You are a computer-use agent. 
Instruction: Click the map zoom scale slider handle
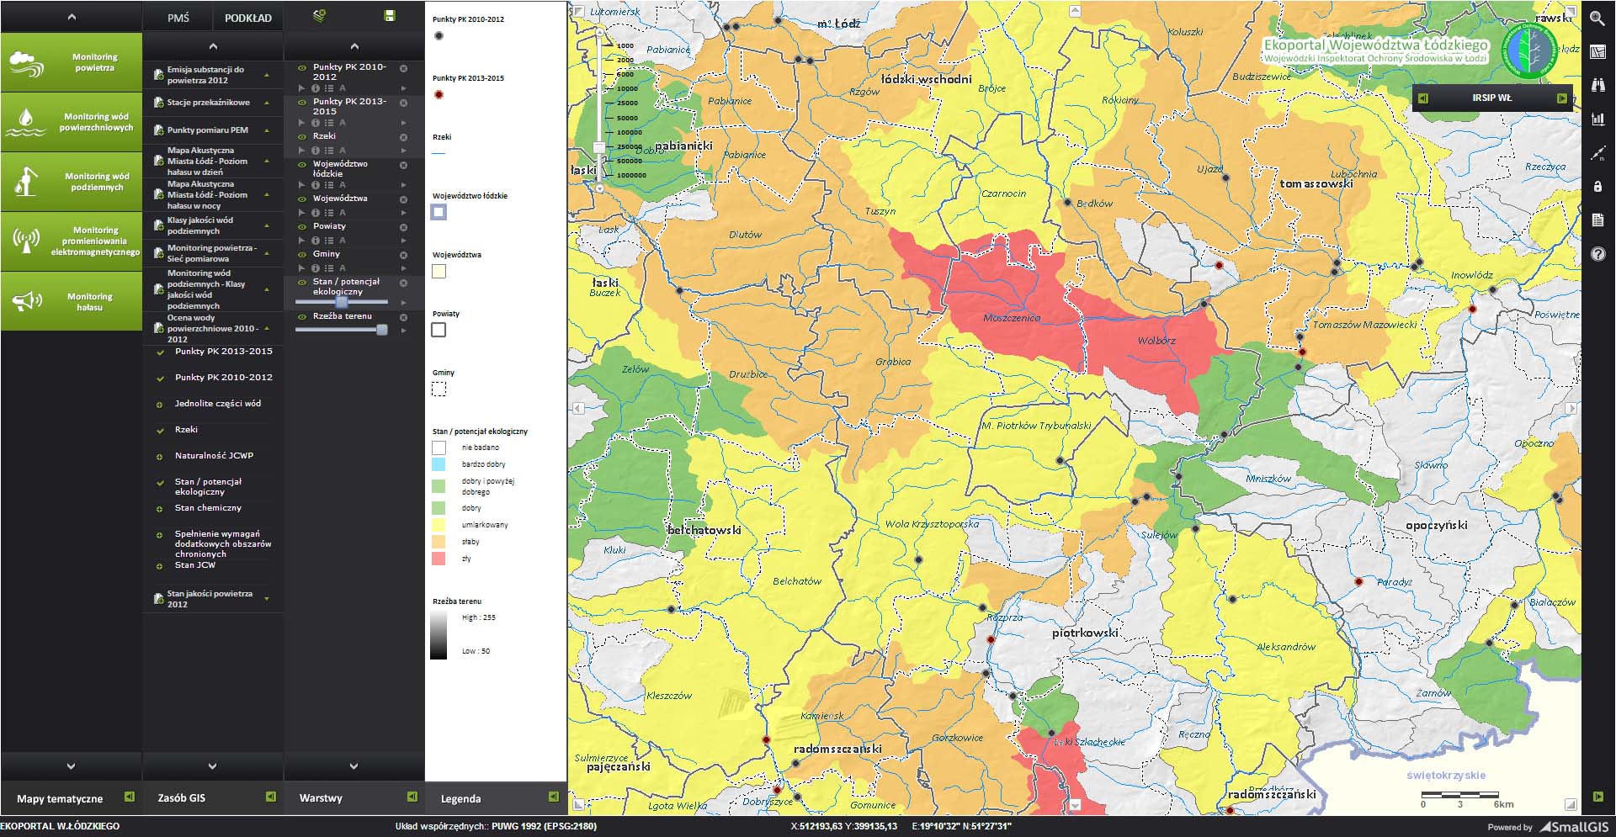599,147
